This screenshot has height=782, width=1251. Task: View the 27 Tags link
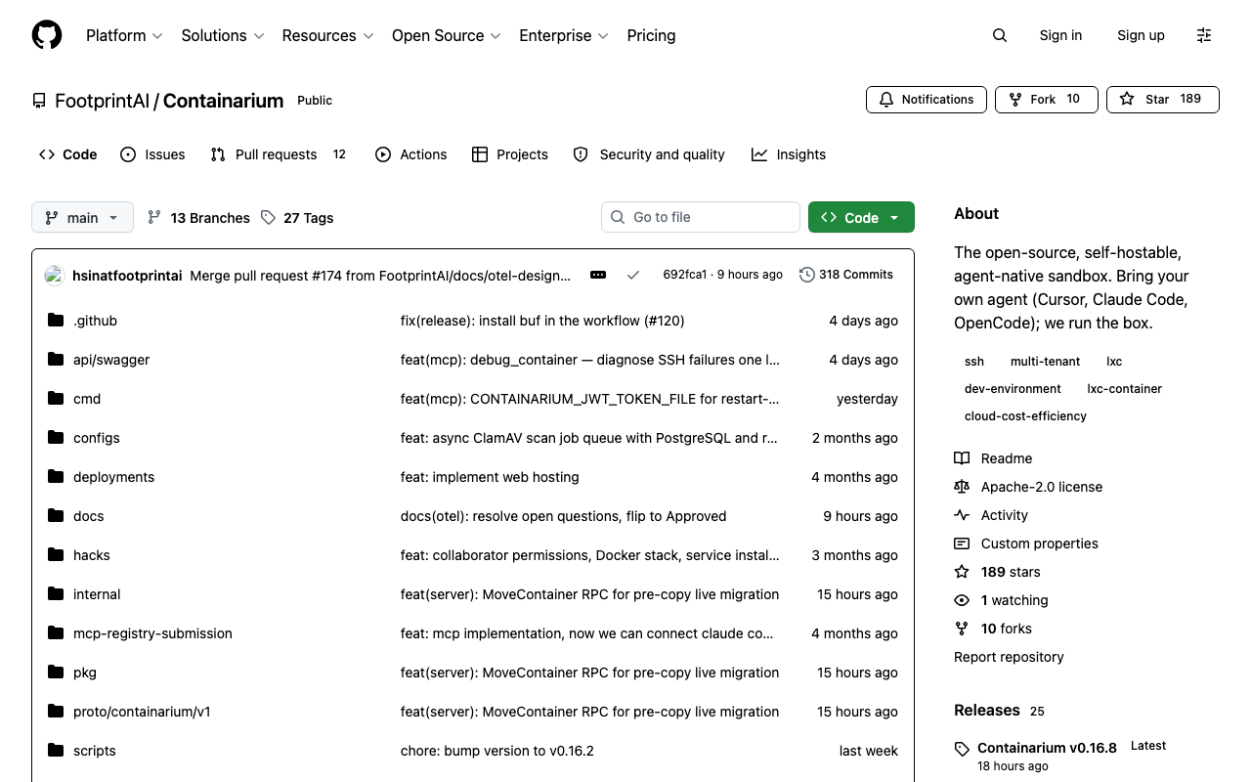click(297, 217)
